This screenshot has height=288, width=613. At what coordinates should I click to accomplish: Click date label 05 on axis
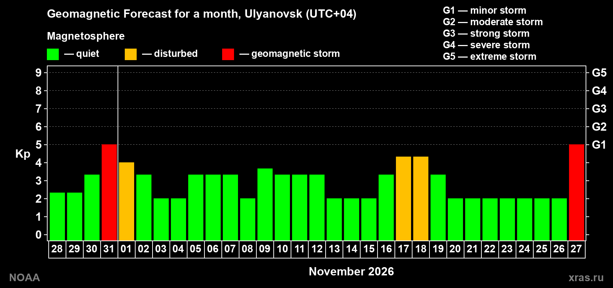point(195,249)
